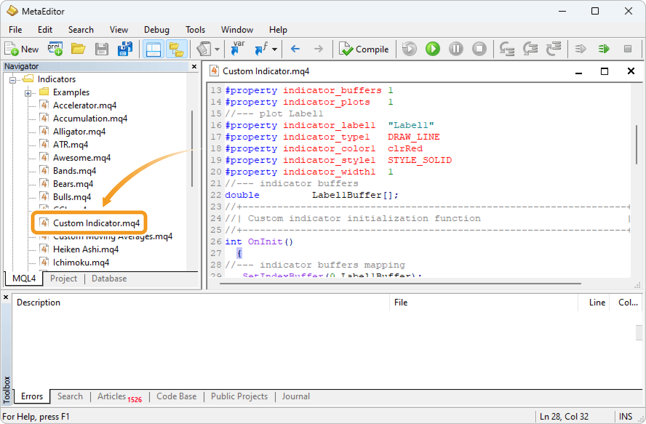The image size is (646, 424).
Task: Collapse the Indicators folder tree node
Action: (13, 80)
